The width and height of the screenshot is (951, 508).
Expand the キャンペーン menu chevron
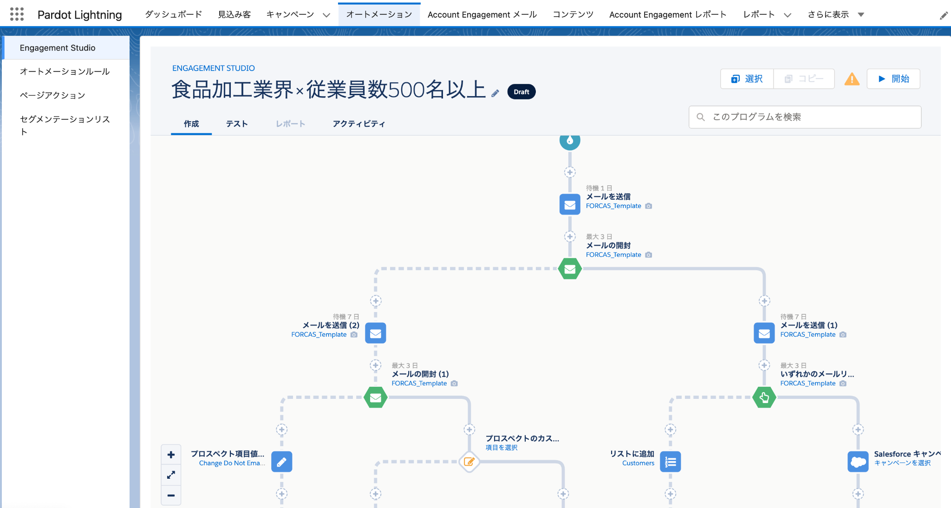point(326,15)
